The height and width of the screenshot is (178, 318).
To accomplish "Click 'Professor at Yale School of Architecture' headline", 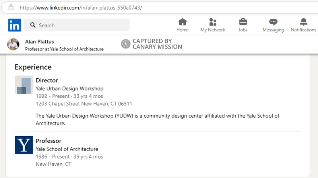I will point(64,49).
